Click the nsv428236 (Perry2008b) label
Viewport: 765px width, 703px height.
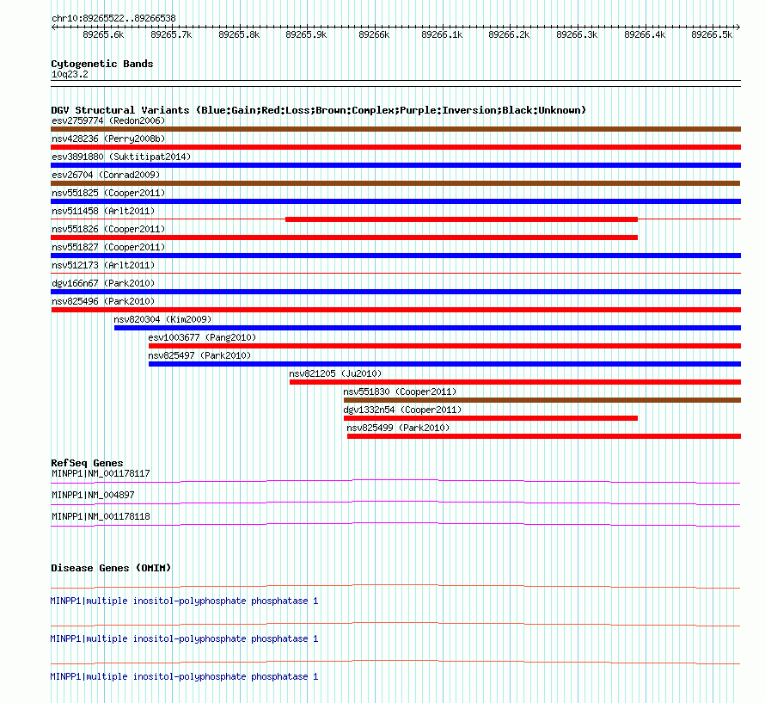click(x=108, y=139)
